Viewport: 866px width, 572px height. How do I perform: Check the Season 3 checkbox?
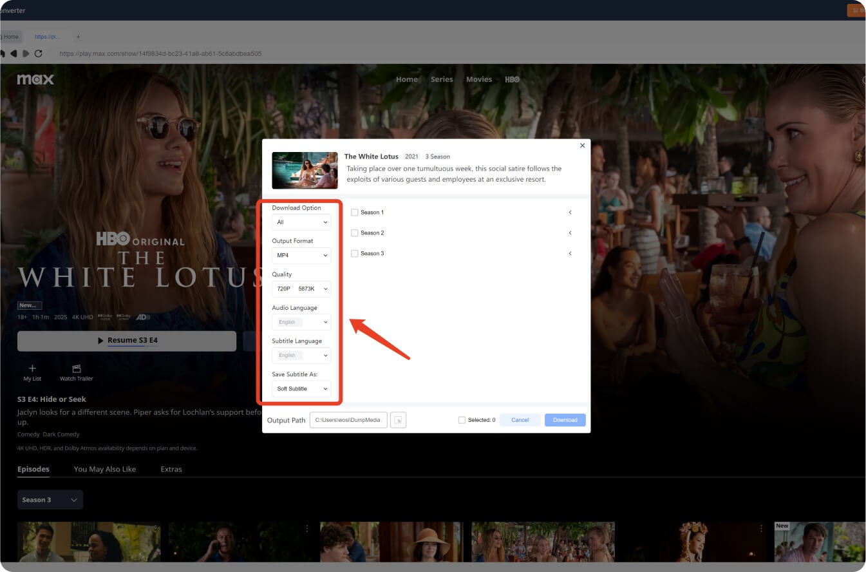click(x=354, y=254)
